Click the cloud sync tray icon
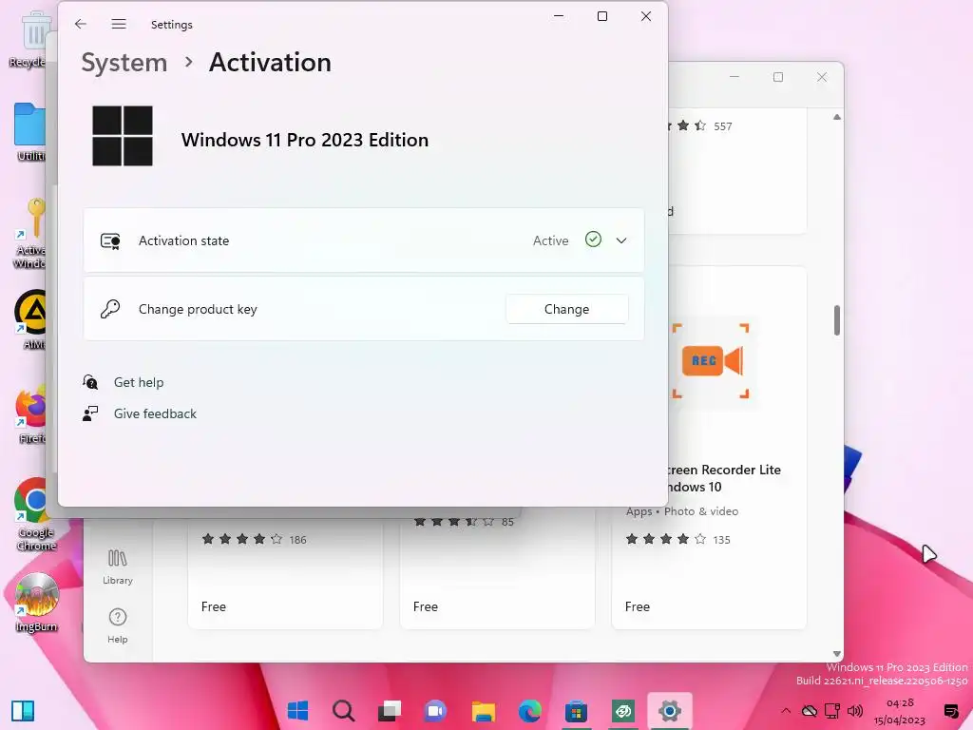This screenshot has width=973, height=730. 810,711
